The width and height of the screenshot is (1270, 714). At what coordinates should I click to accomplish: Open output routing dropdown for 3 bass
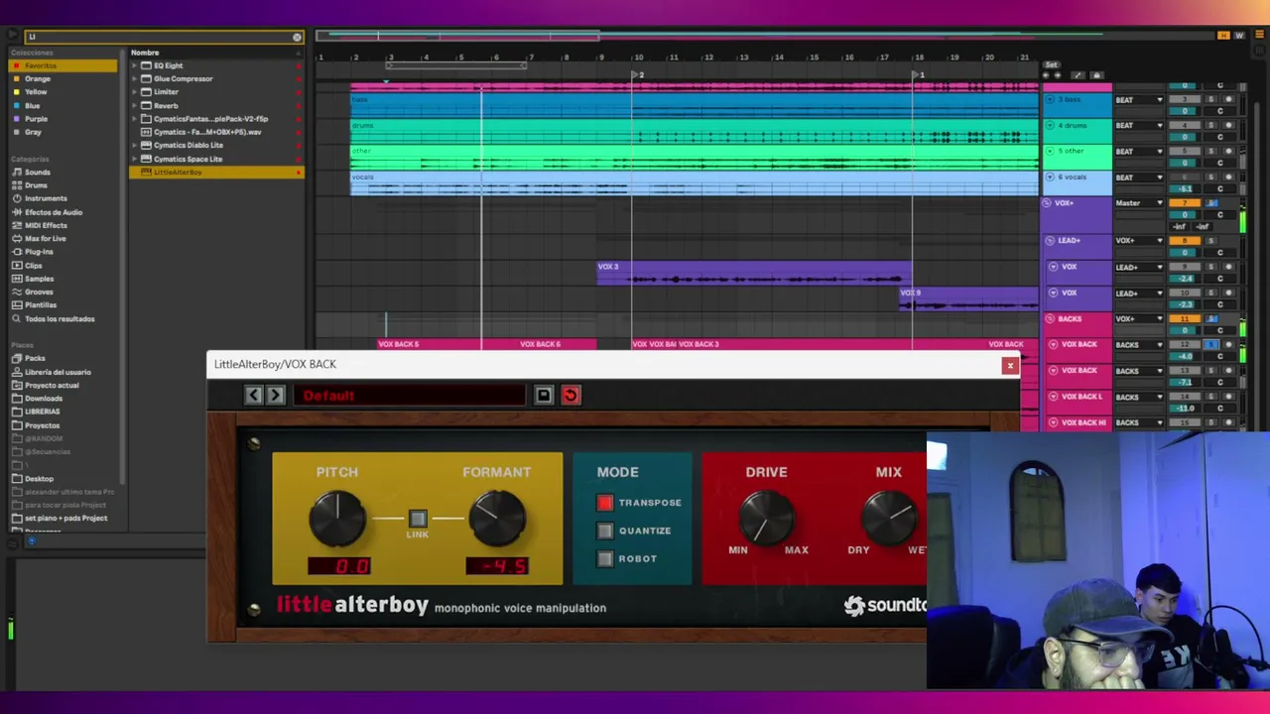coord(1139,100)
